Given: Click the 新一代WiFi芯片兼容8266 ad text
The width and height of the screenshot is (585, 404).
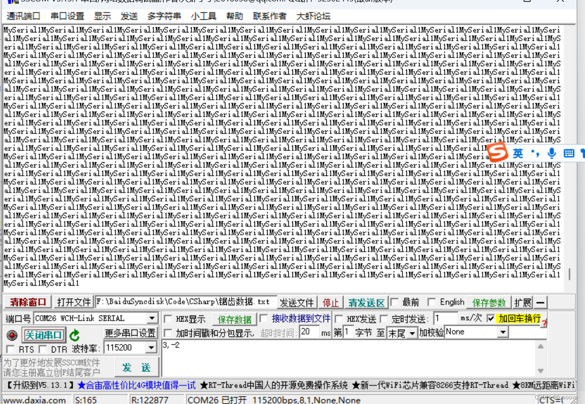Looking at the screenshot, I should coord(430,385).
